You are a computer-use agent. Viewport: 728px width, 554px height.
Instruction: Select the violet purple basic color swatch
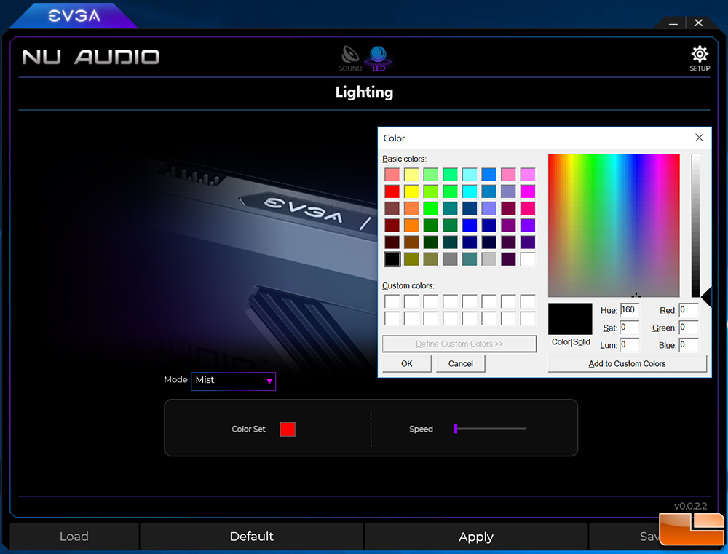527,225
